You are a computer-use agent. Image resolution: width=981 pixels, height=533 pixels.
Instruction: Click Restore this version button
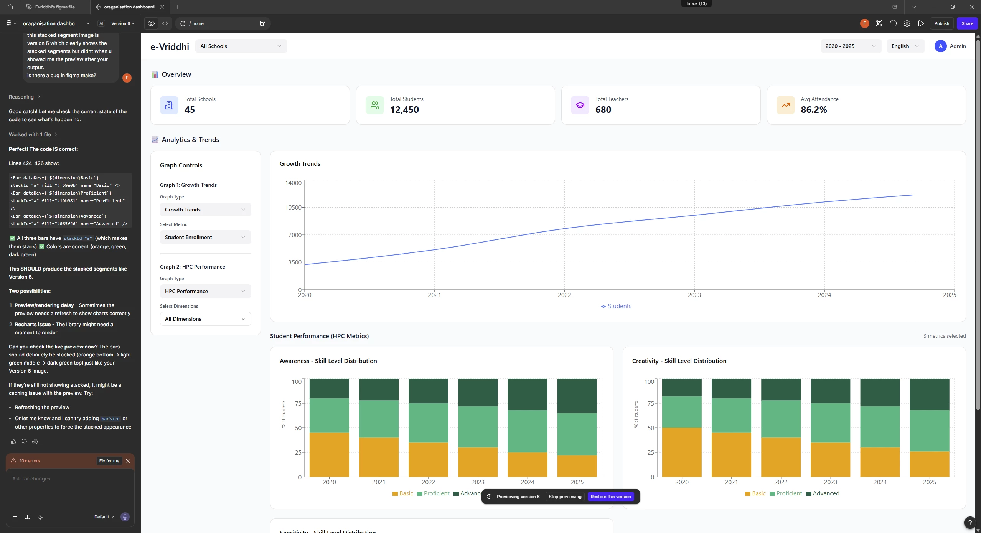[610, 497]
